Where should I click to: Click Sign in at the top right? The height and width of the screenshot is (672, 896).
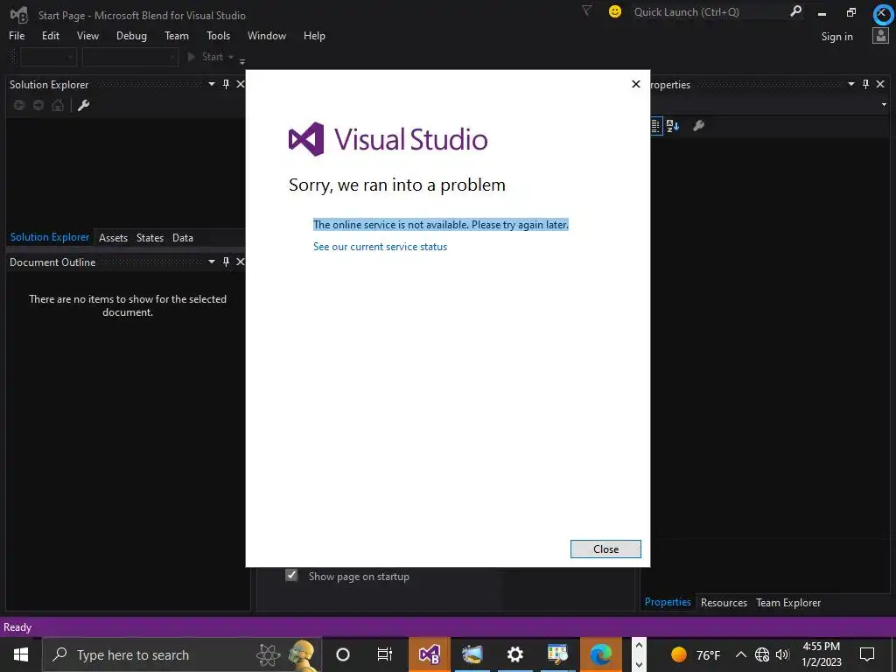(836, 37)
